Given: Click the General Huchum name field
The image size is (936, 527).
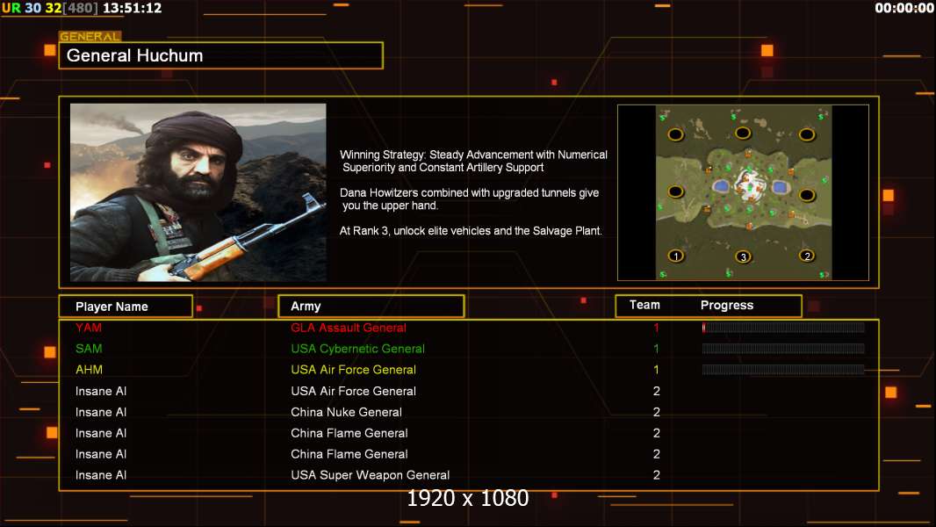Looking at the screenshot, I should click(x=221, y=55).
